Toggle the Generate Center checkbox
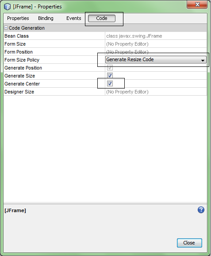This screenshot has width=211, height=256. click(x=110, y=83)
